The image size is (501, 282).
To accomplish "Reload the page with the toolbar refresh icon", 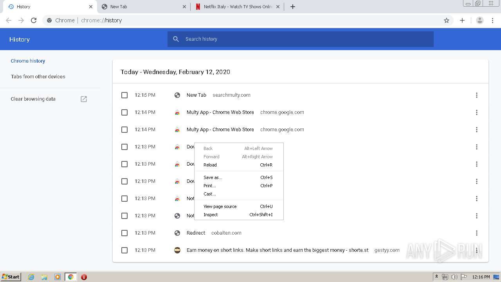I will click(x=34, y=20).
